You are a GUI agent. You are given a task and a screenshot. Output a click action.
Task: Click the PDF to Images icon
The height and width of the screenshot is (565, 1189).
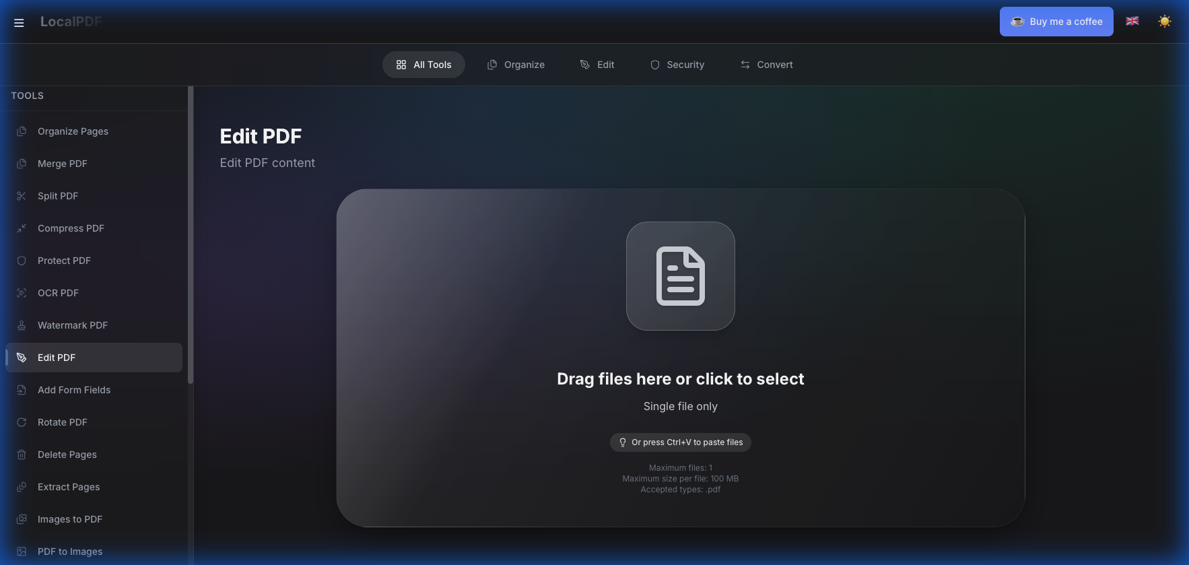click(x=22, y=552)
